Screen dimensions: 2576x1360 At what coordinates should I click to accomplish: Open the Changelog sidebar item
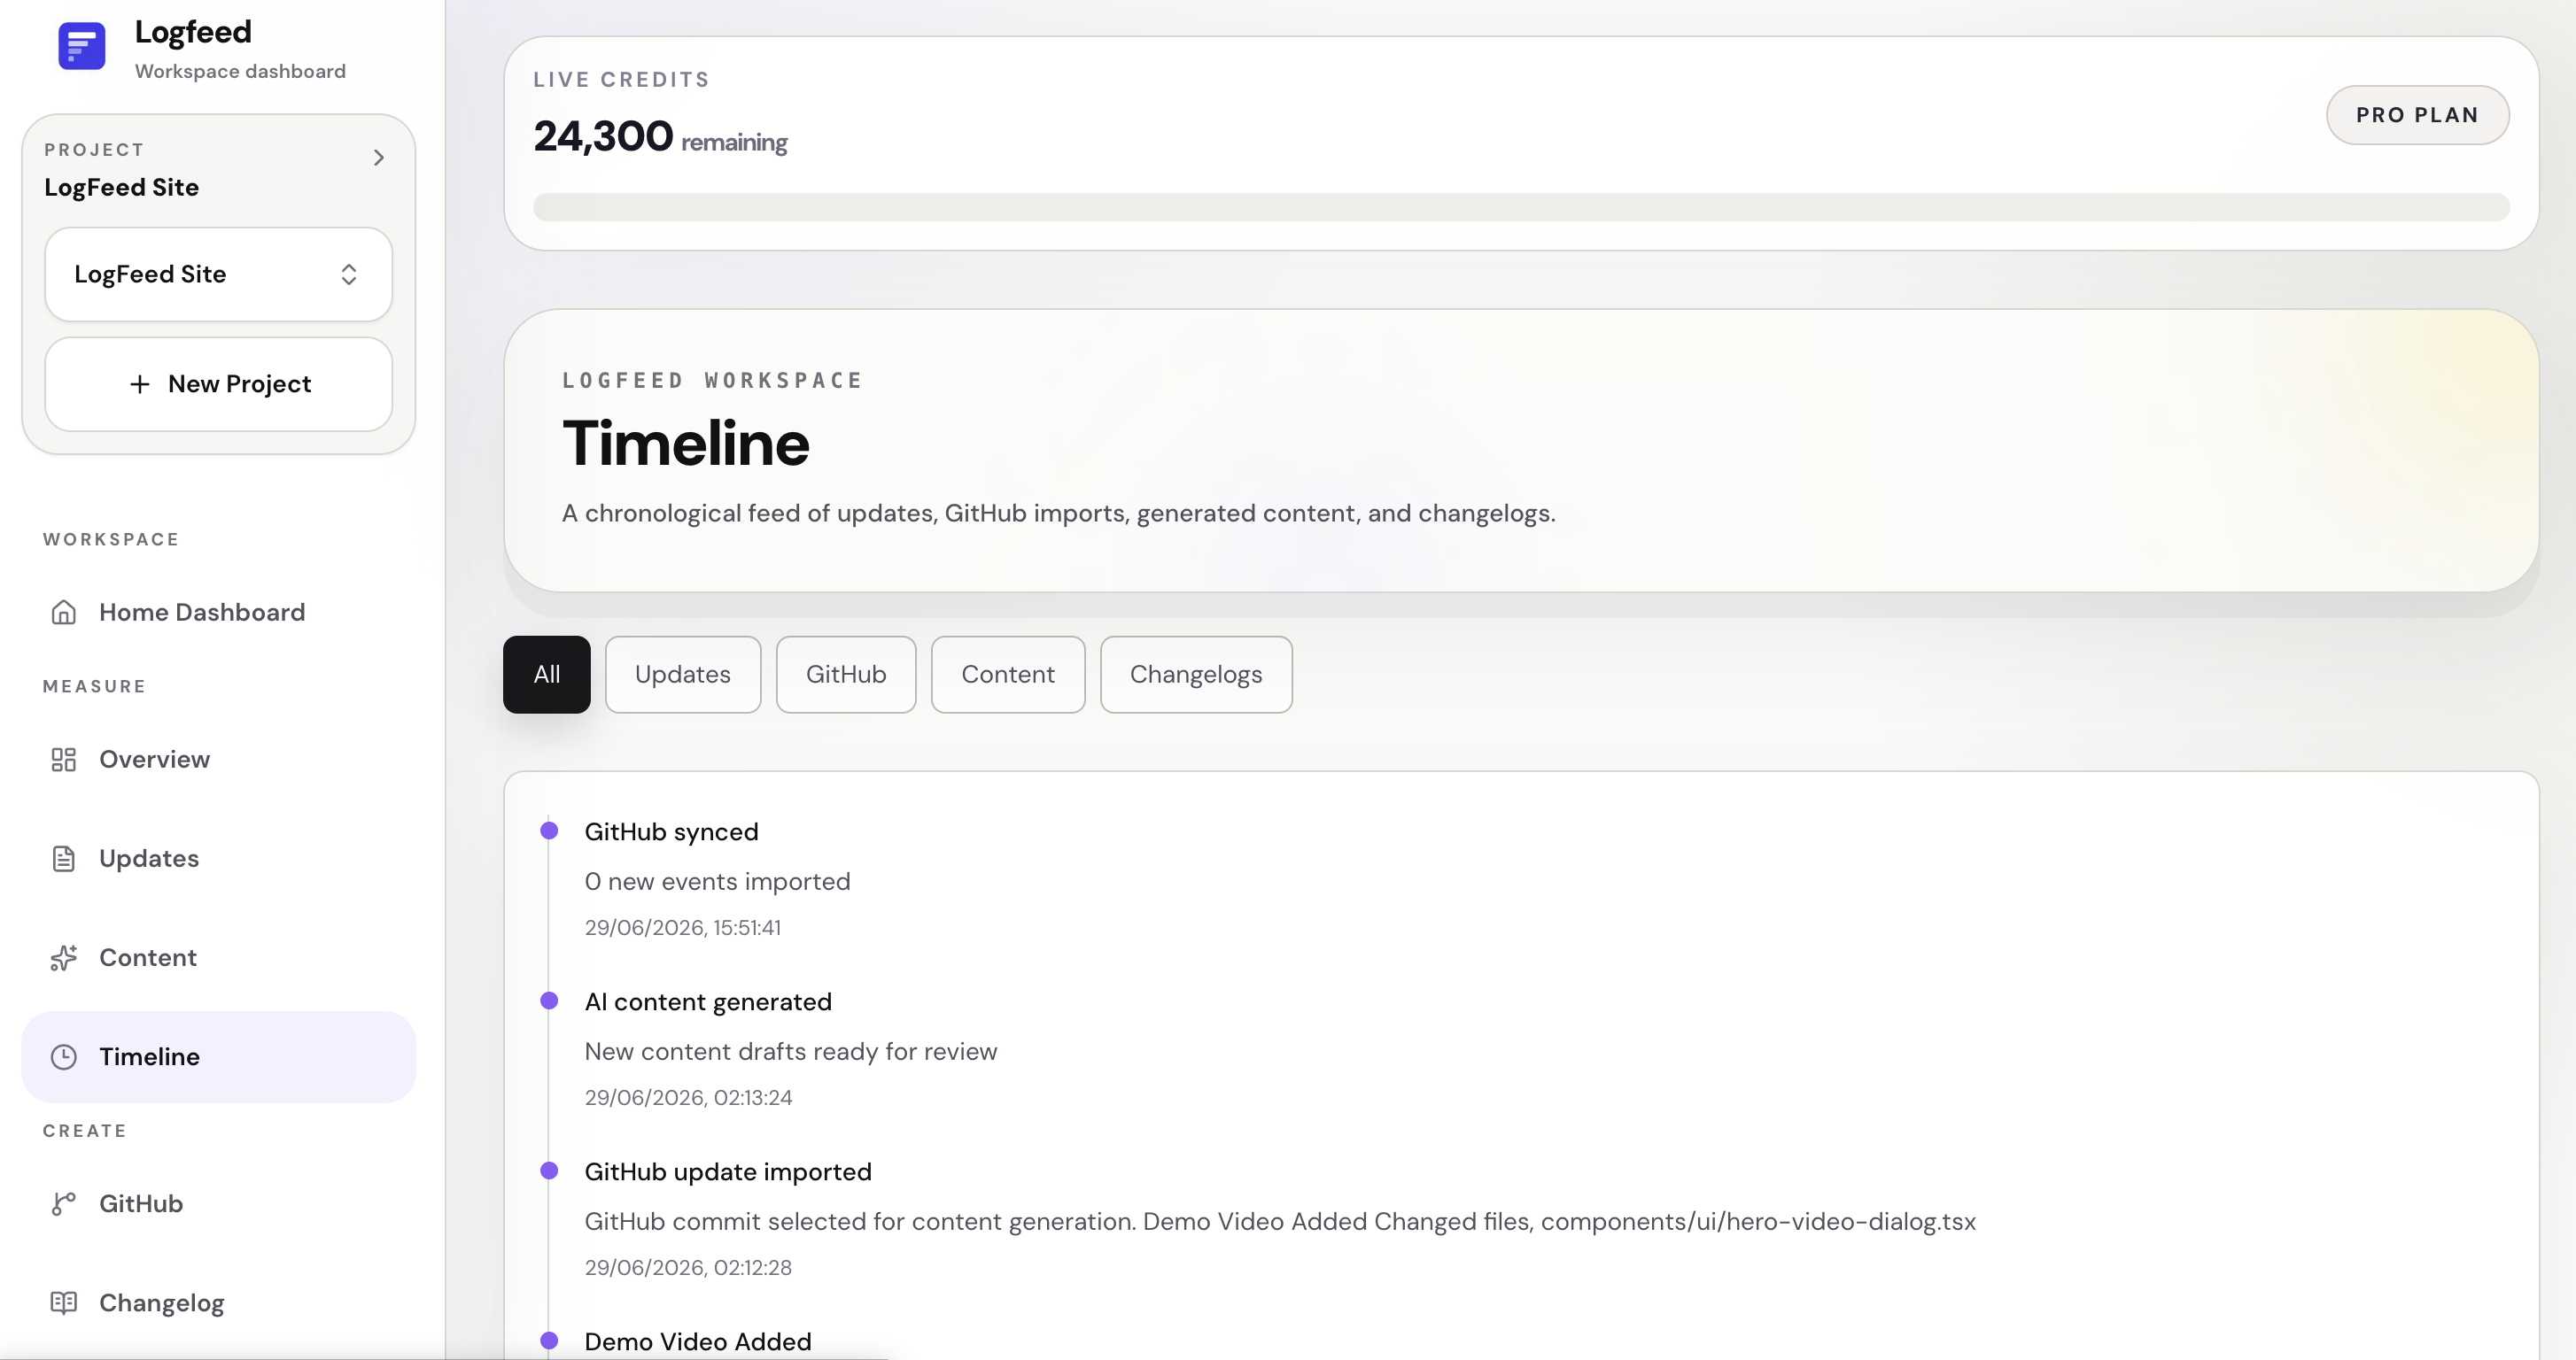click(x=218, y=1303)
